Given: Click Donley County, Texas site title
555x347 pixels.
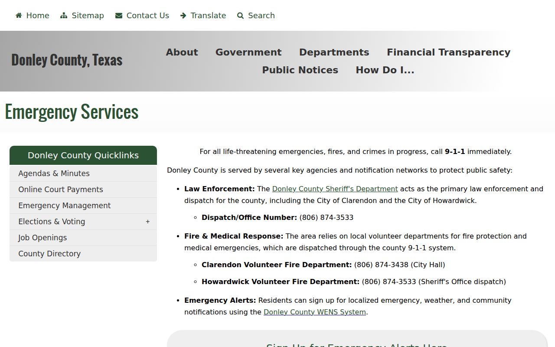Looking at the screenshot, I should click(67, 60).
